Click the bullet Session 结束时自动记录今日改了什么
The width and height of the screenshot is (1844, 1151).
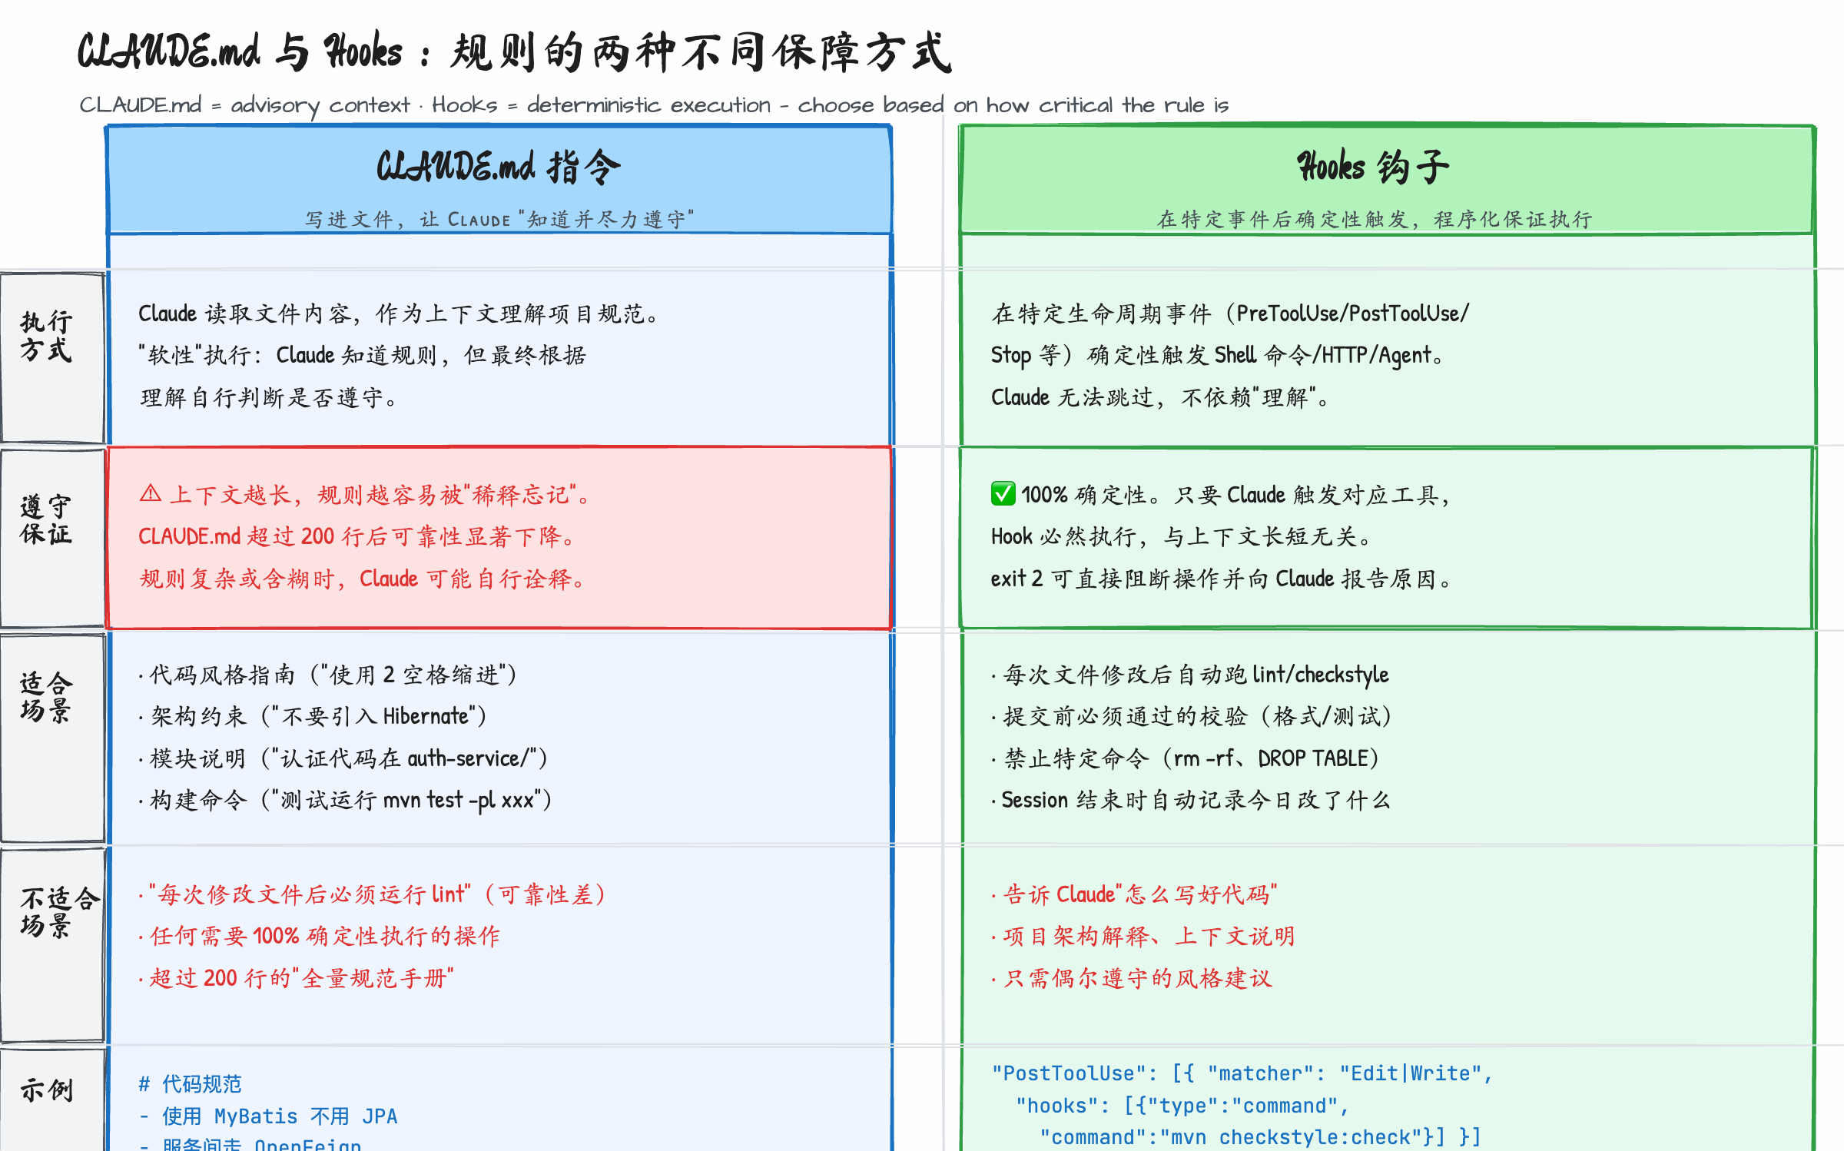[1191, 800]
